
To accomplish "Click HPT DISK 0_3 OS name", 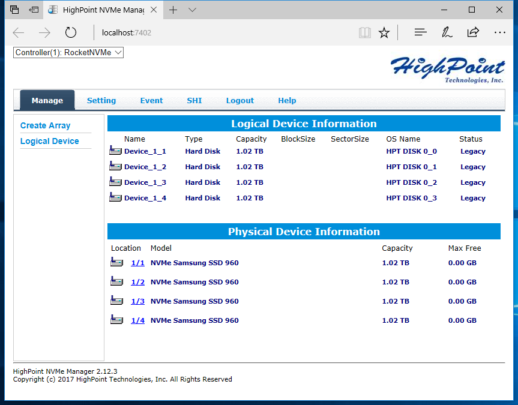I will click(411, 198).
